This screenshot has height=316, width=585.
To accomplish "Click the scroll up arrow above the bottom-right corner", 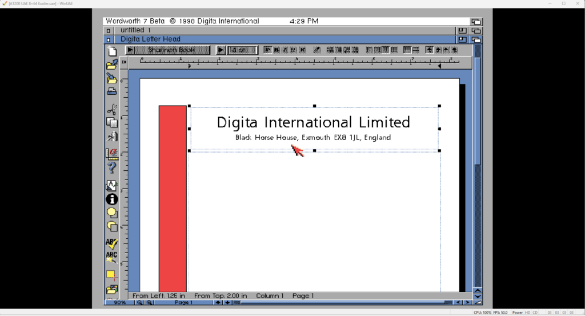I will tap(478, 290).
